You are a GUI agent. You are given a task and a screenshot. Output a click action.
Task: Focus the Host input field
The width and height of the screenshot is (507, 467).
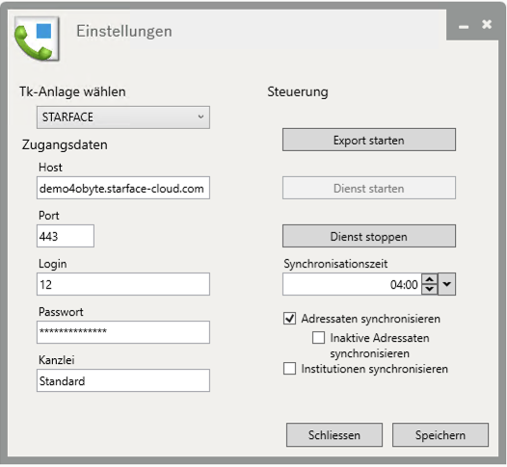(123, 188)
